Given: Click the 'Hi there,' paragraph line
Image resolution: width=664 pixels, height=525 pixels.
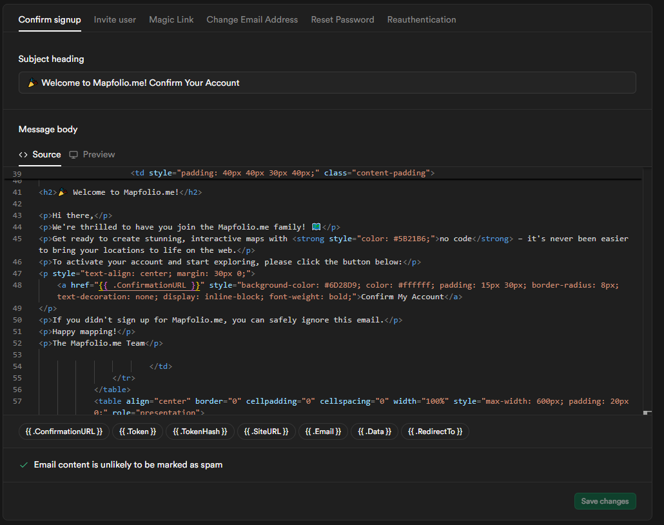Looking at the screenshot, I should click(x=75, y=215).
